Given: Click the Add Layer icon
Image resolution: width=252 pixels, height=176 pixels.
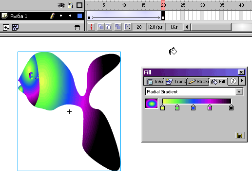Looking at the screenshot, I should [x=6, y=27].
